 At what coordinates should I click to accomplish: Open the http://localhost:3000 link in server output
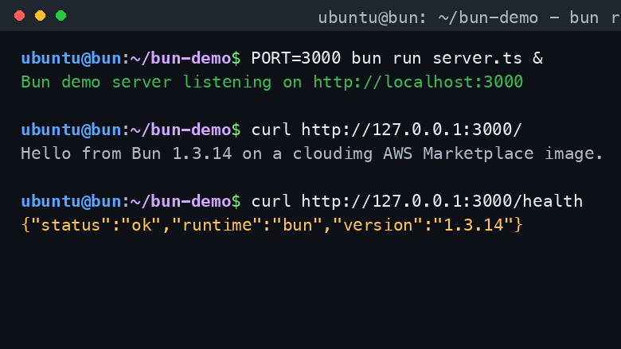pos(418,82)
